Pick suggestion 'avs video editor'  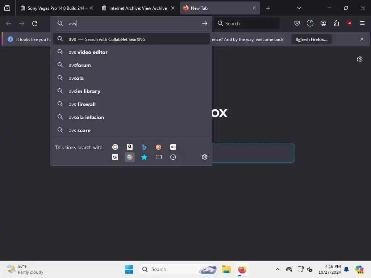coord(131,52)
